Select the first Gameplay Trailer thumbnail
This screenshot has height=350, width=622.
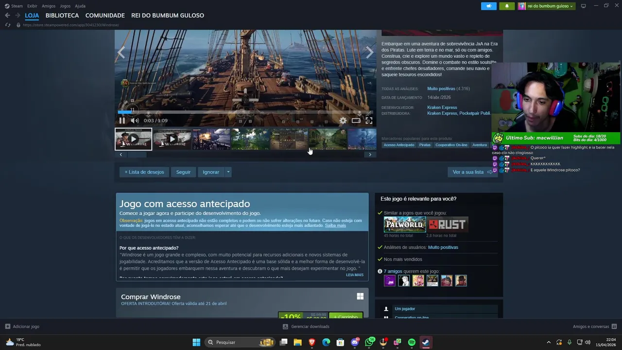pyautogui.click(x=133, y=139)
